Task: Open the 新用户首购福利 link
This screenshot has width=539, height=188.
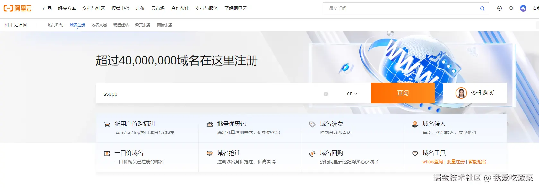Action: point(135,124)
